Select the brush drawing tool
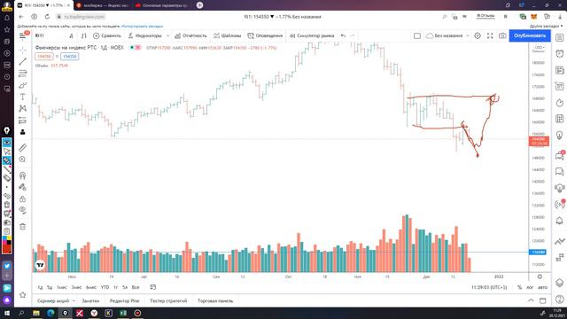 point(22,85)
